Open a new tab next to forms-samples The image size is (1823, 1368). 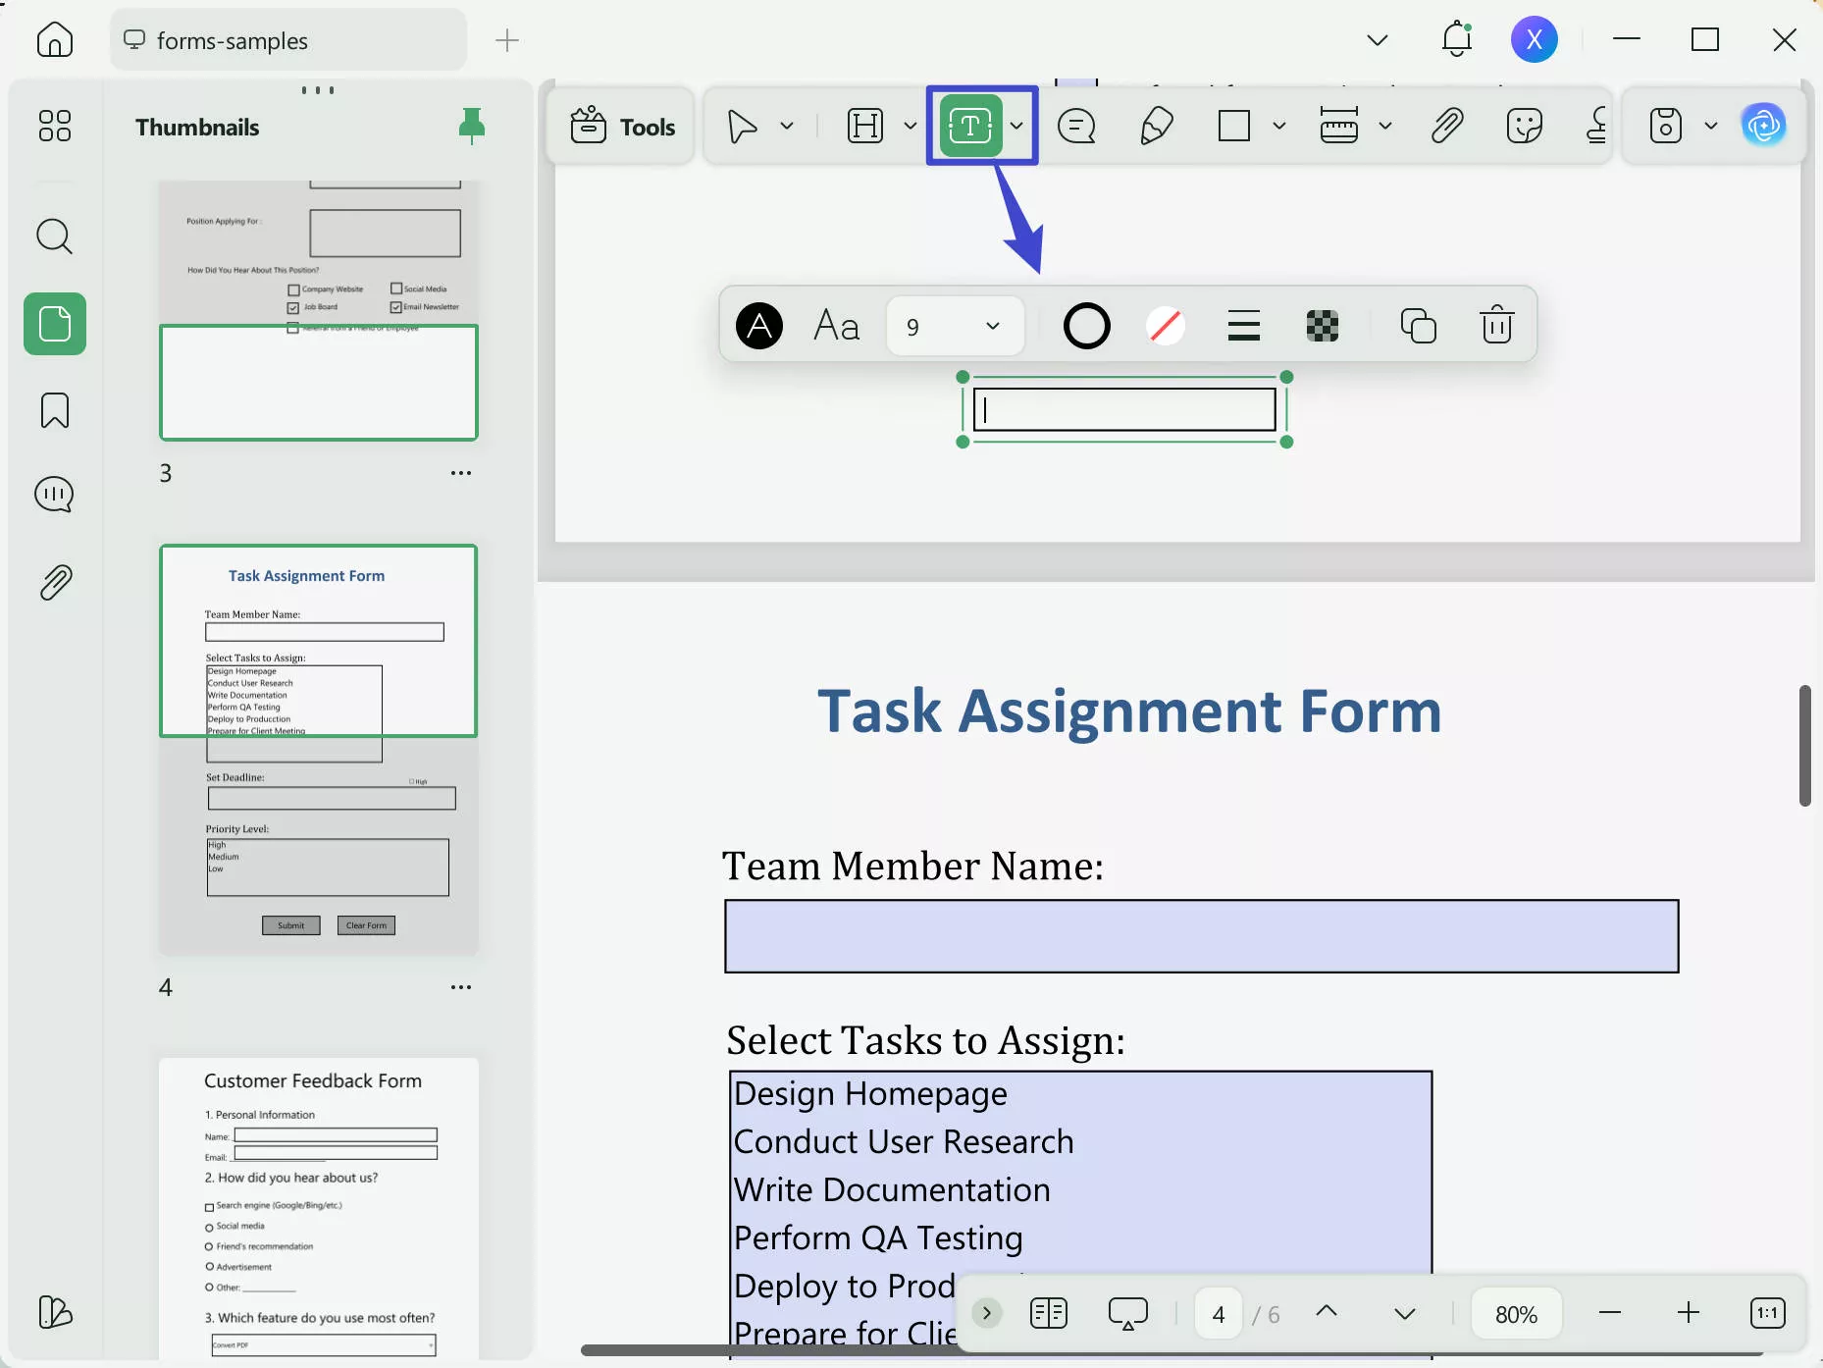click(506, 40)
